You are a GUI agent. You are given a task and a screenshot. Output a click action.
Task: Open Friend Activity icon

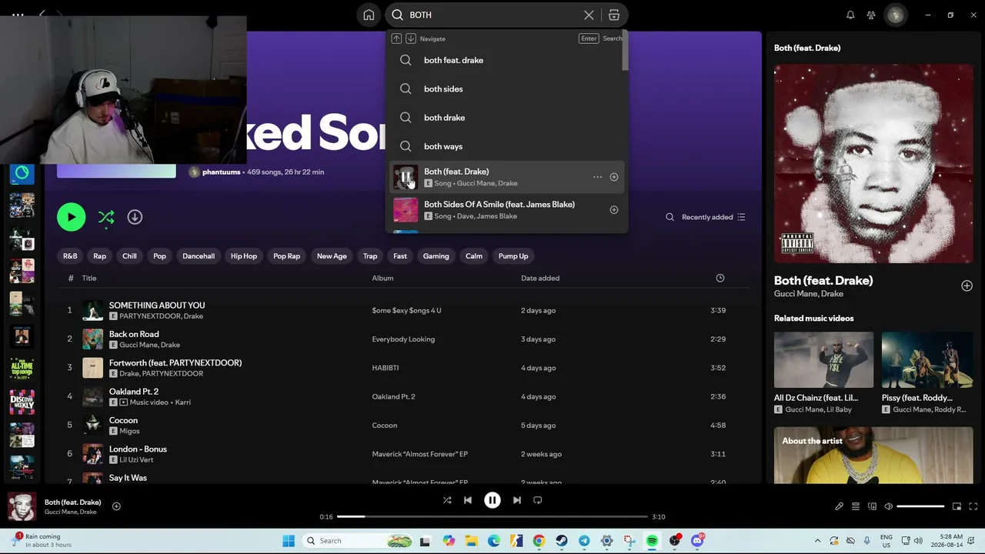pos(871,15)
